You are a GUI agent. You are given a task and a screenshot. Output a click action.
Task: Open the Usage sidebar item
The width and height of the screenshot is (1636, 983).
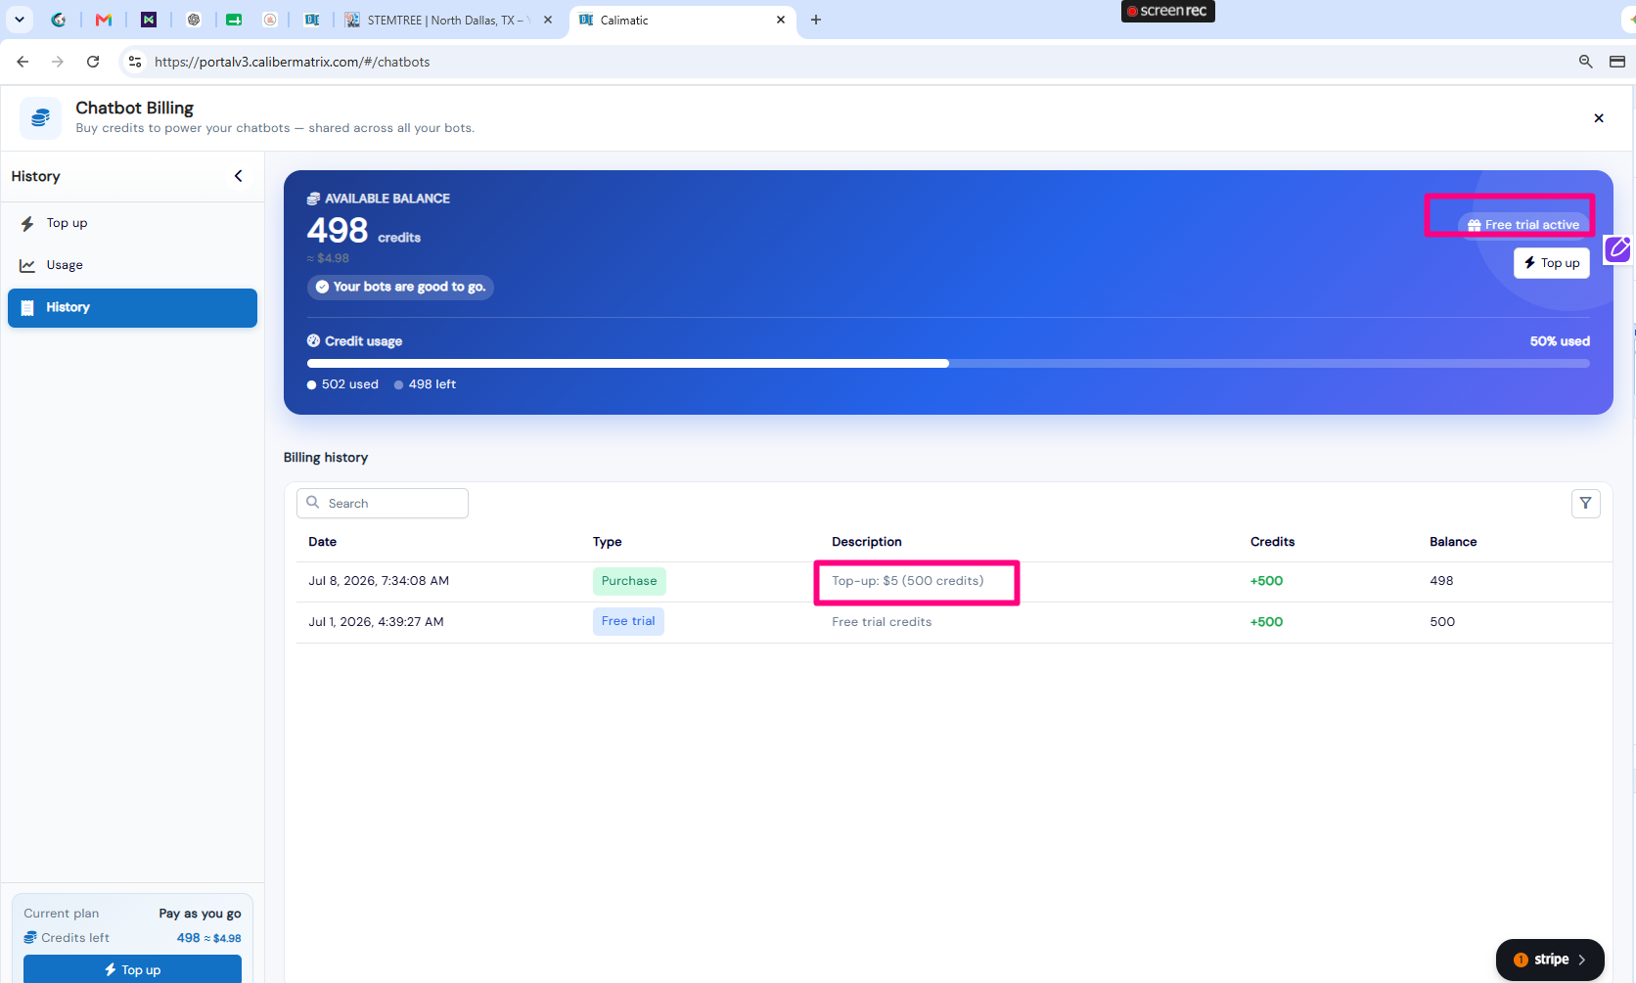click(x=132, y=265)
